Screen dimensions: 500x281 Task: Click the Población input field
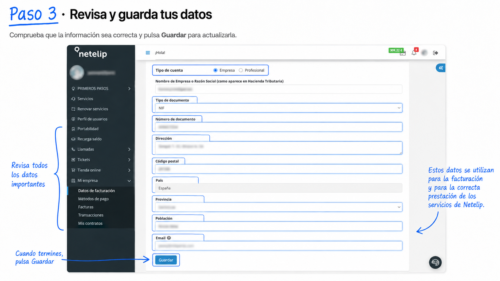coord(278,226)
